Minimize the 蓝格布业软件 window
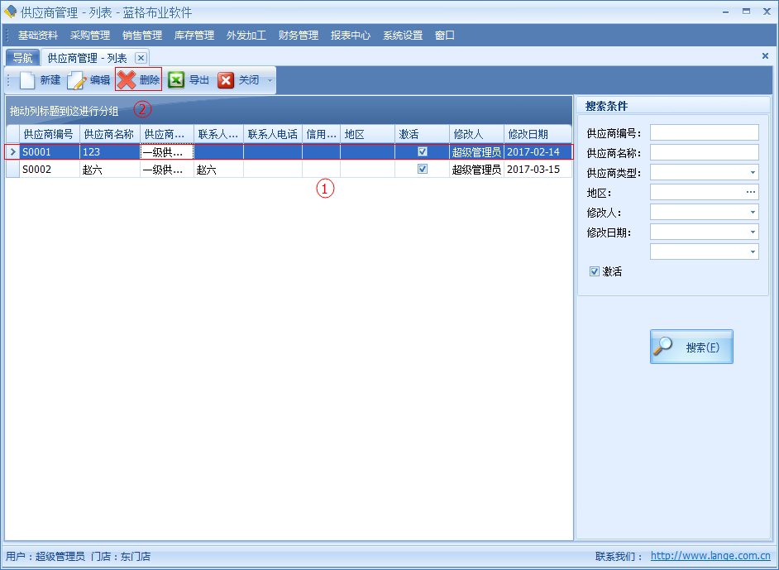This screenshot has height=570, width=779. 726,12
